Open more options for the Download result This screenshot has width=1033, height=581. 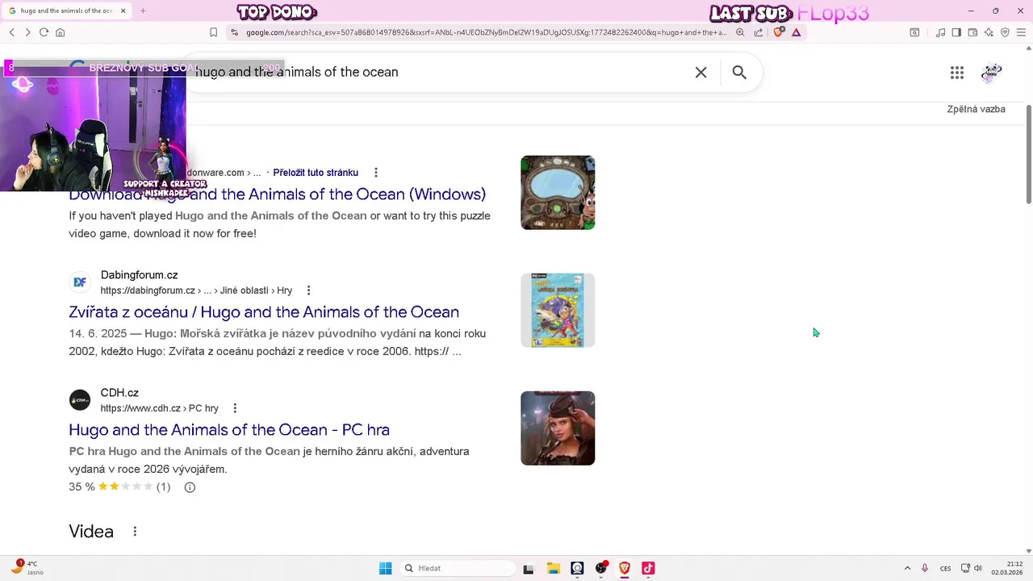[376, 173]
